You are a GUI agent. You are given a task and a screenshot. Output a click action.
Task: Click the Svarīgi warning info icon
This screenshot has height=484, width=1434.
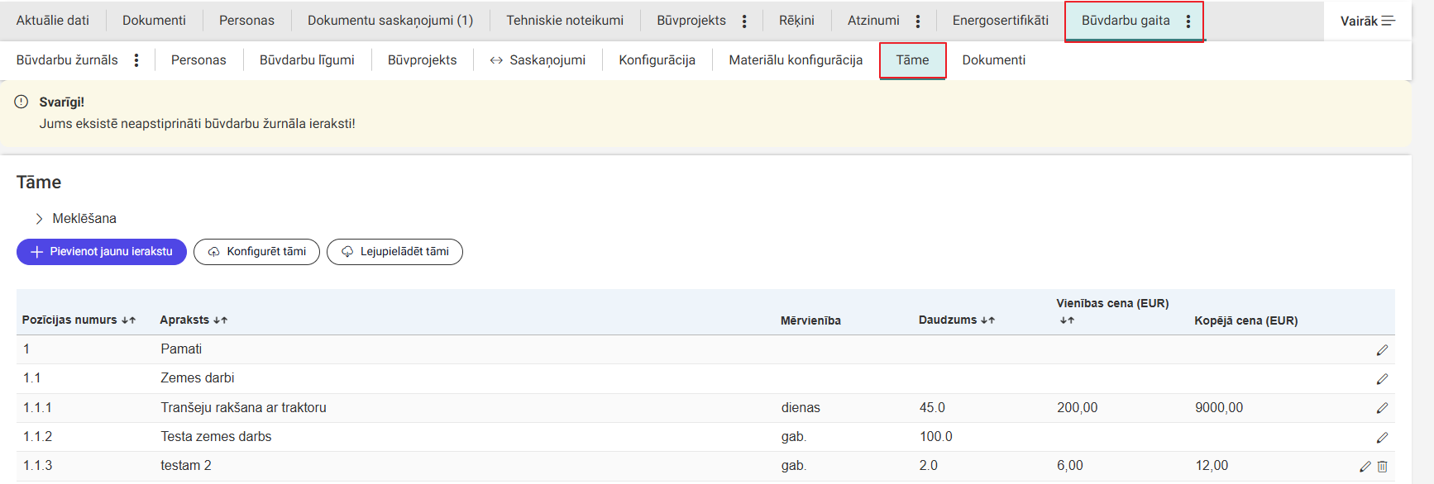[22, 102]
